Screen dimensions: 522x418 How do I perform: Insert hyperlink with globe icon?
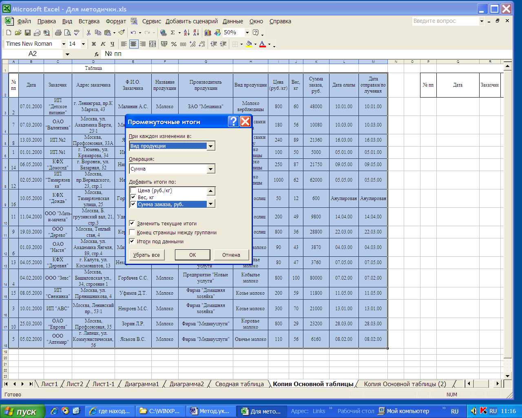164,33
